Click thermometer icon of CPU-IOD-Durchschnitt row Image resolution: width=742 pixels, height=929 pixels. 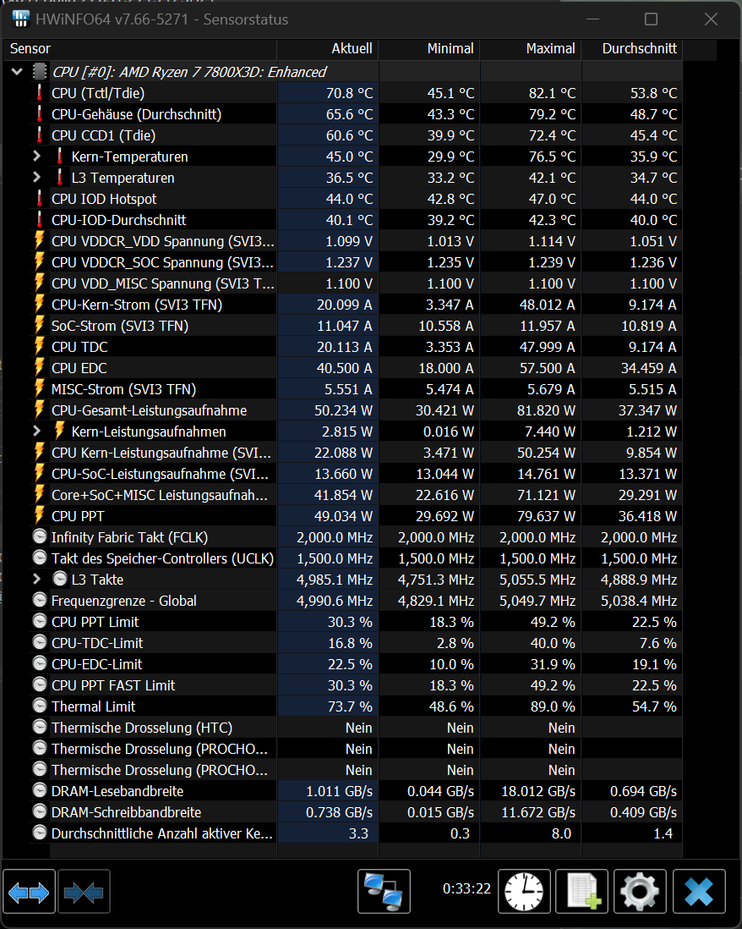(x=40, y=220)
